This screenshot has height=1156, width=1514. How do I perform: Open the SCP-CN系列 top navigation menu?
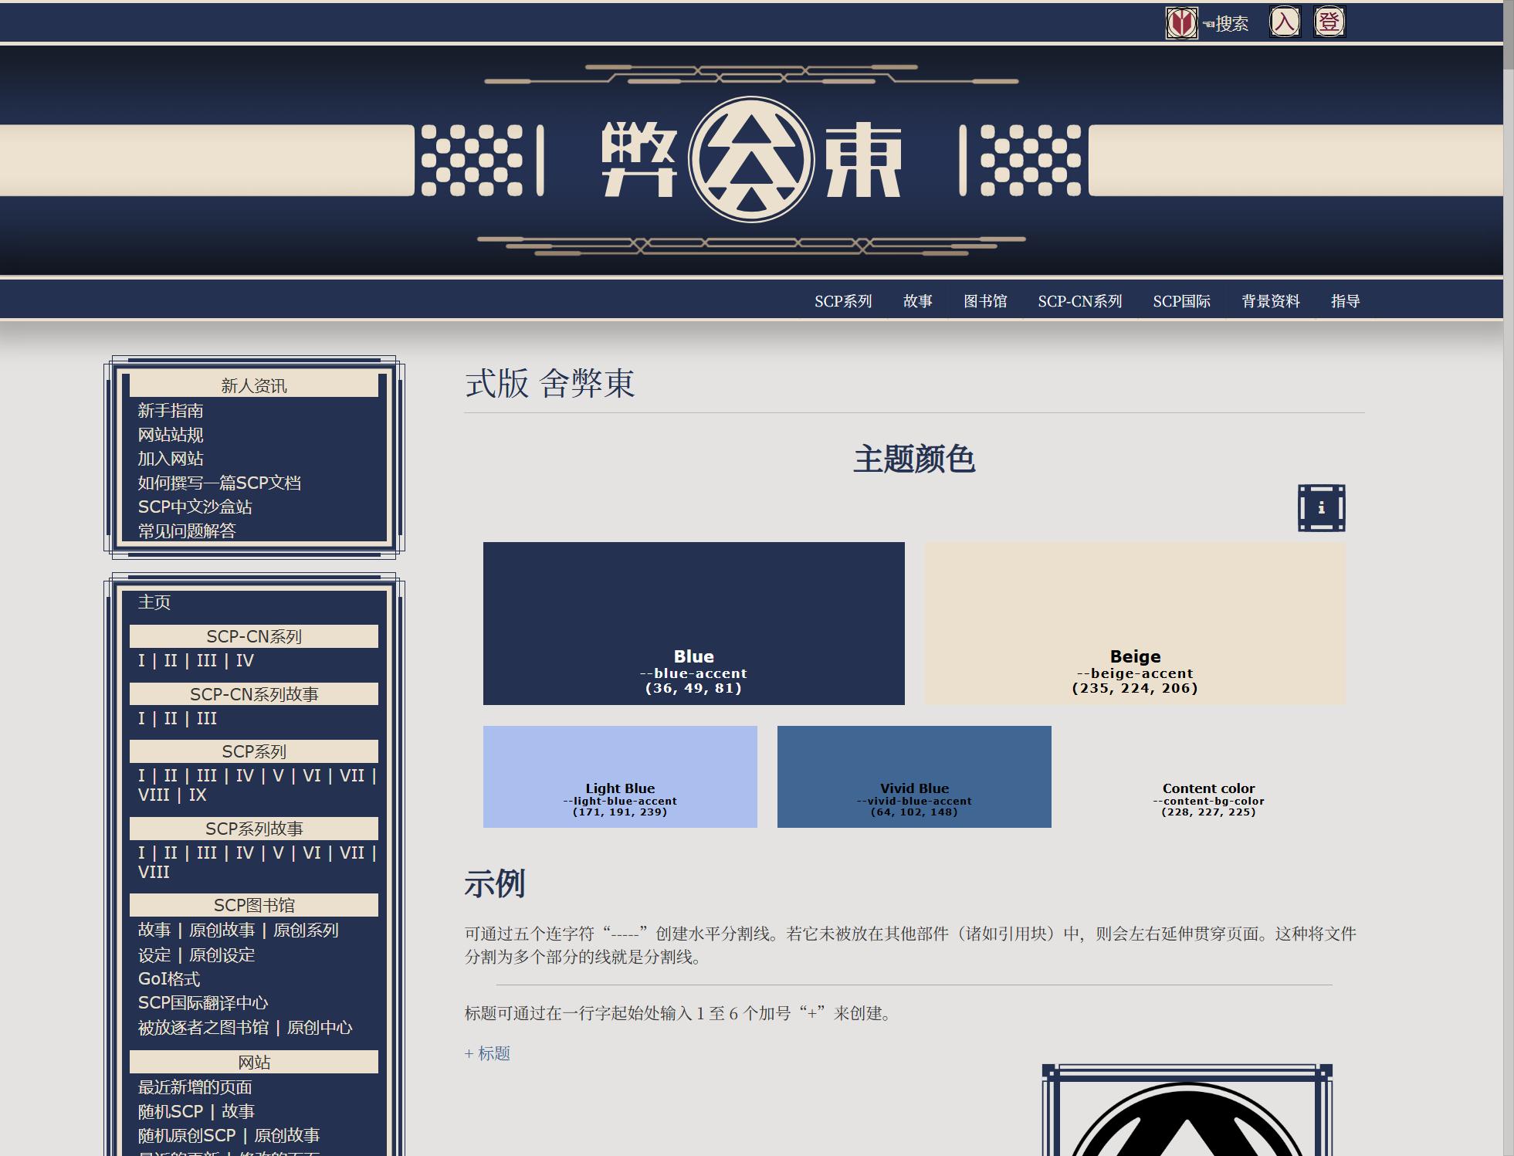click(x=1079, y=301)
